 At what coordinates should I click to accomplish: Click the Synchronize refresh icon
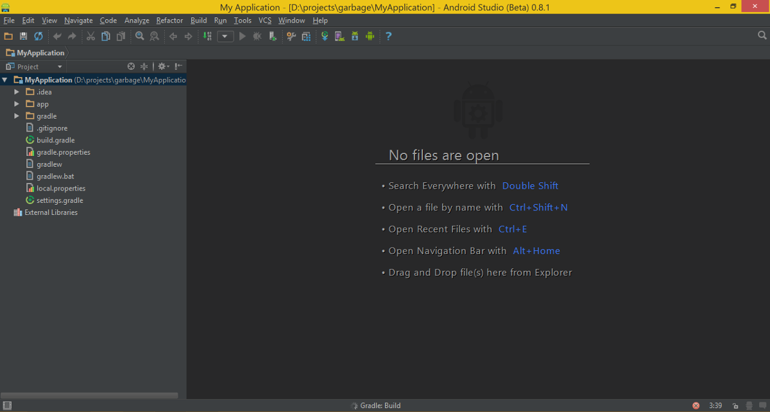pos(38,37)
